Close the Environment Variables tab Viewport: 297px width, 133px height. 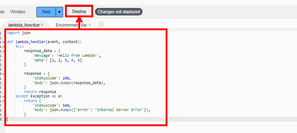(x=90, y=25)
